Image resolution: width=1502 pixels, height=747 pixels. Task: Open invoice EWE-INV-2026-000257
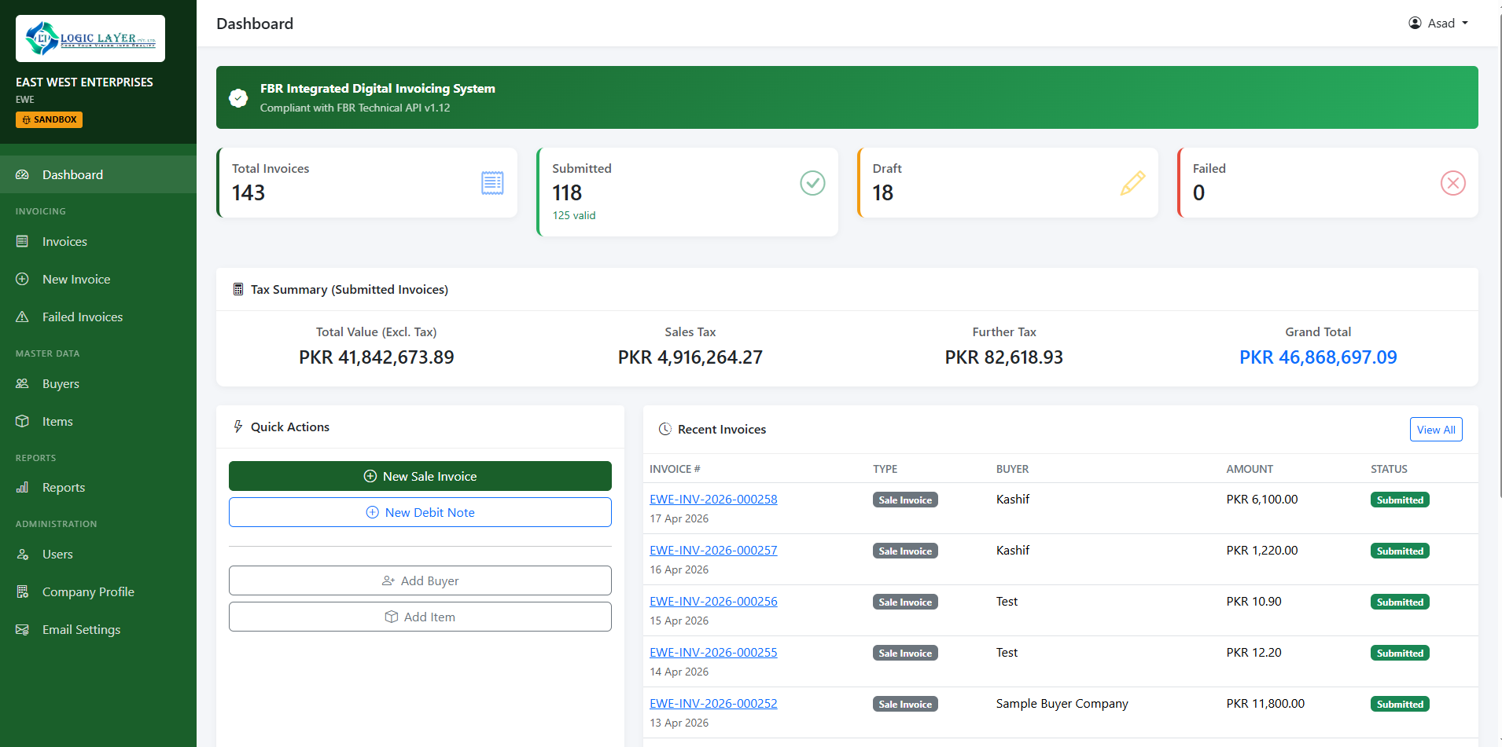pos(712,550)
